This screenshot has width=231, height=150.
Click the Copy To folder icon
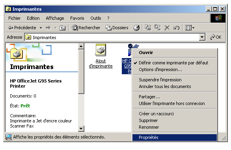pos(158,28)
